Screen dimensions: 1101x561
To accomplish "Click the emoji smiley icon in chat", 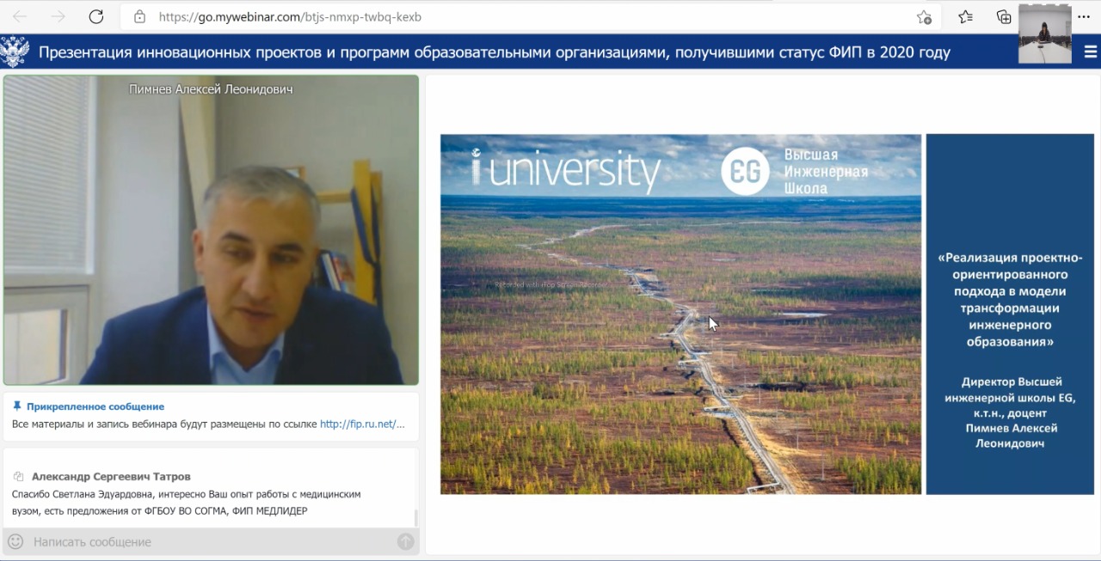I will pyautogui.click(x=15, y=541).
